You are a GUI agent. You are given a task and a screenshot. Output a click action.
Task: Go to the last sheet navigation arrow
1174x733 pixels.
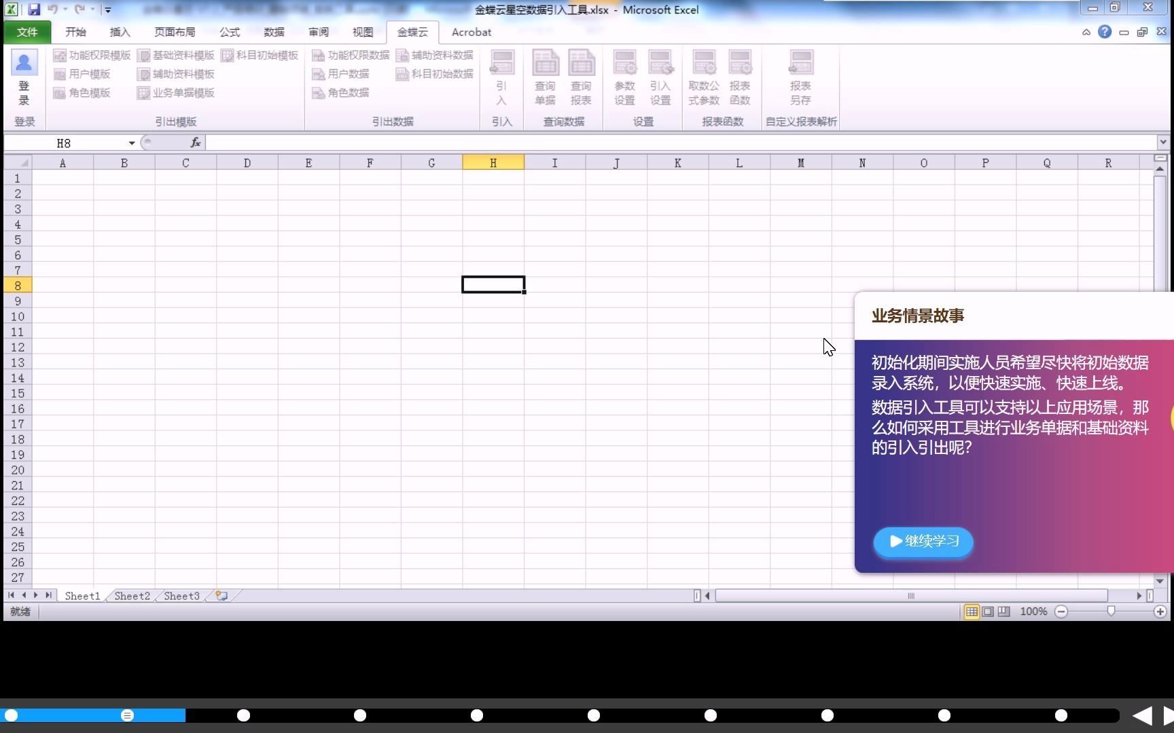(48, 595)
